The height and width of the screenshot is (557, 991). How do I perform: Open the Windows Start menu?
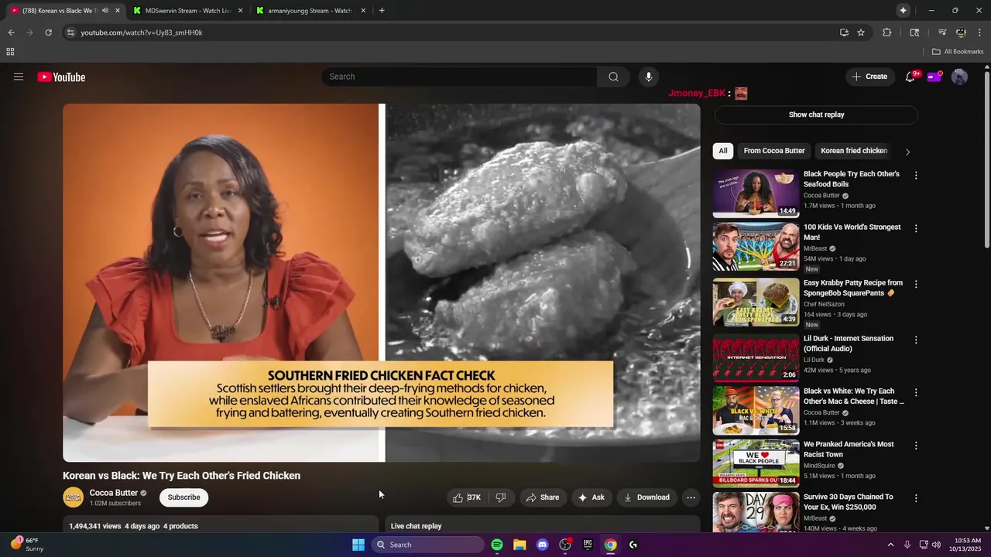tap(358, 545)
